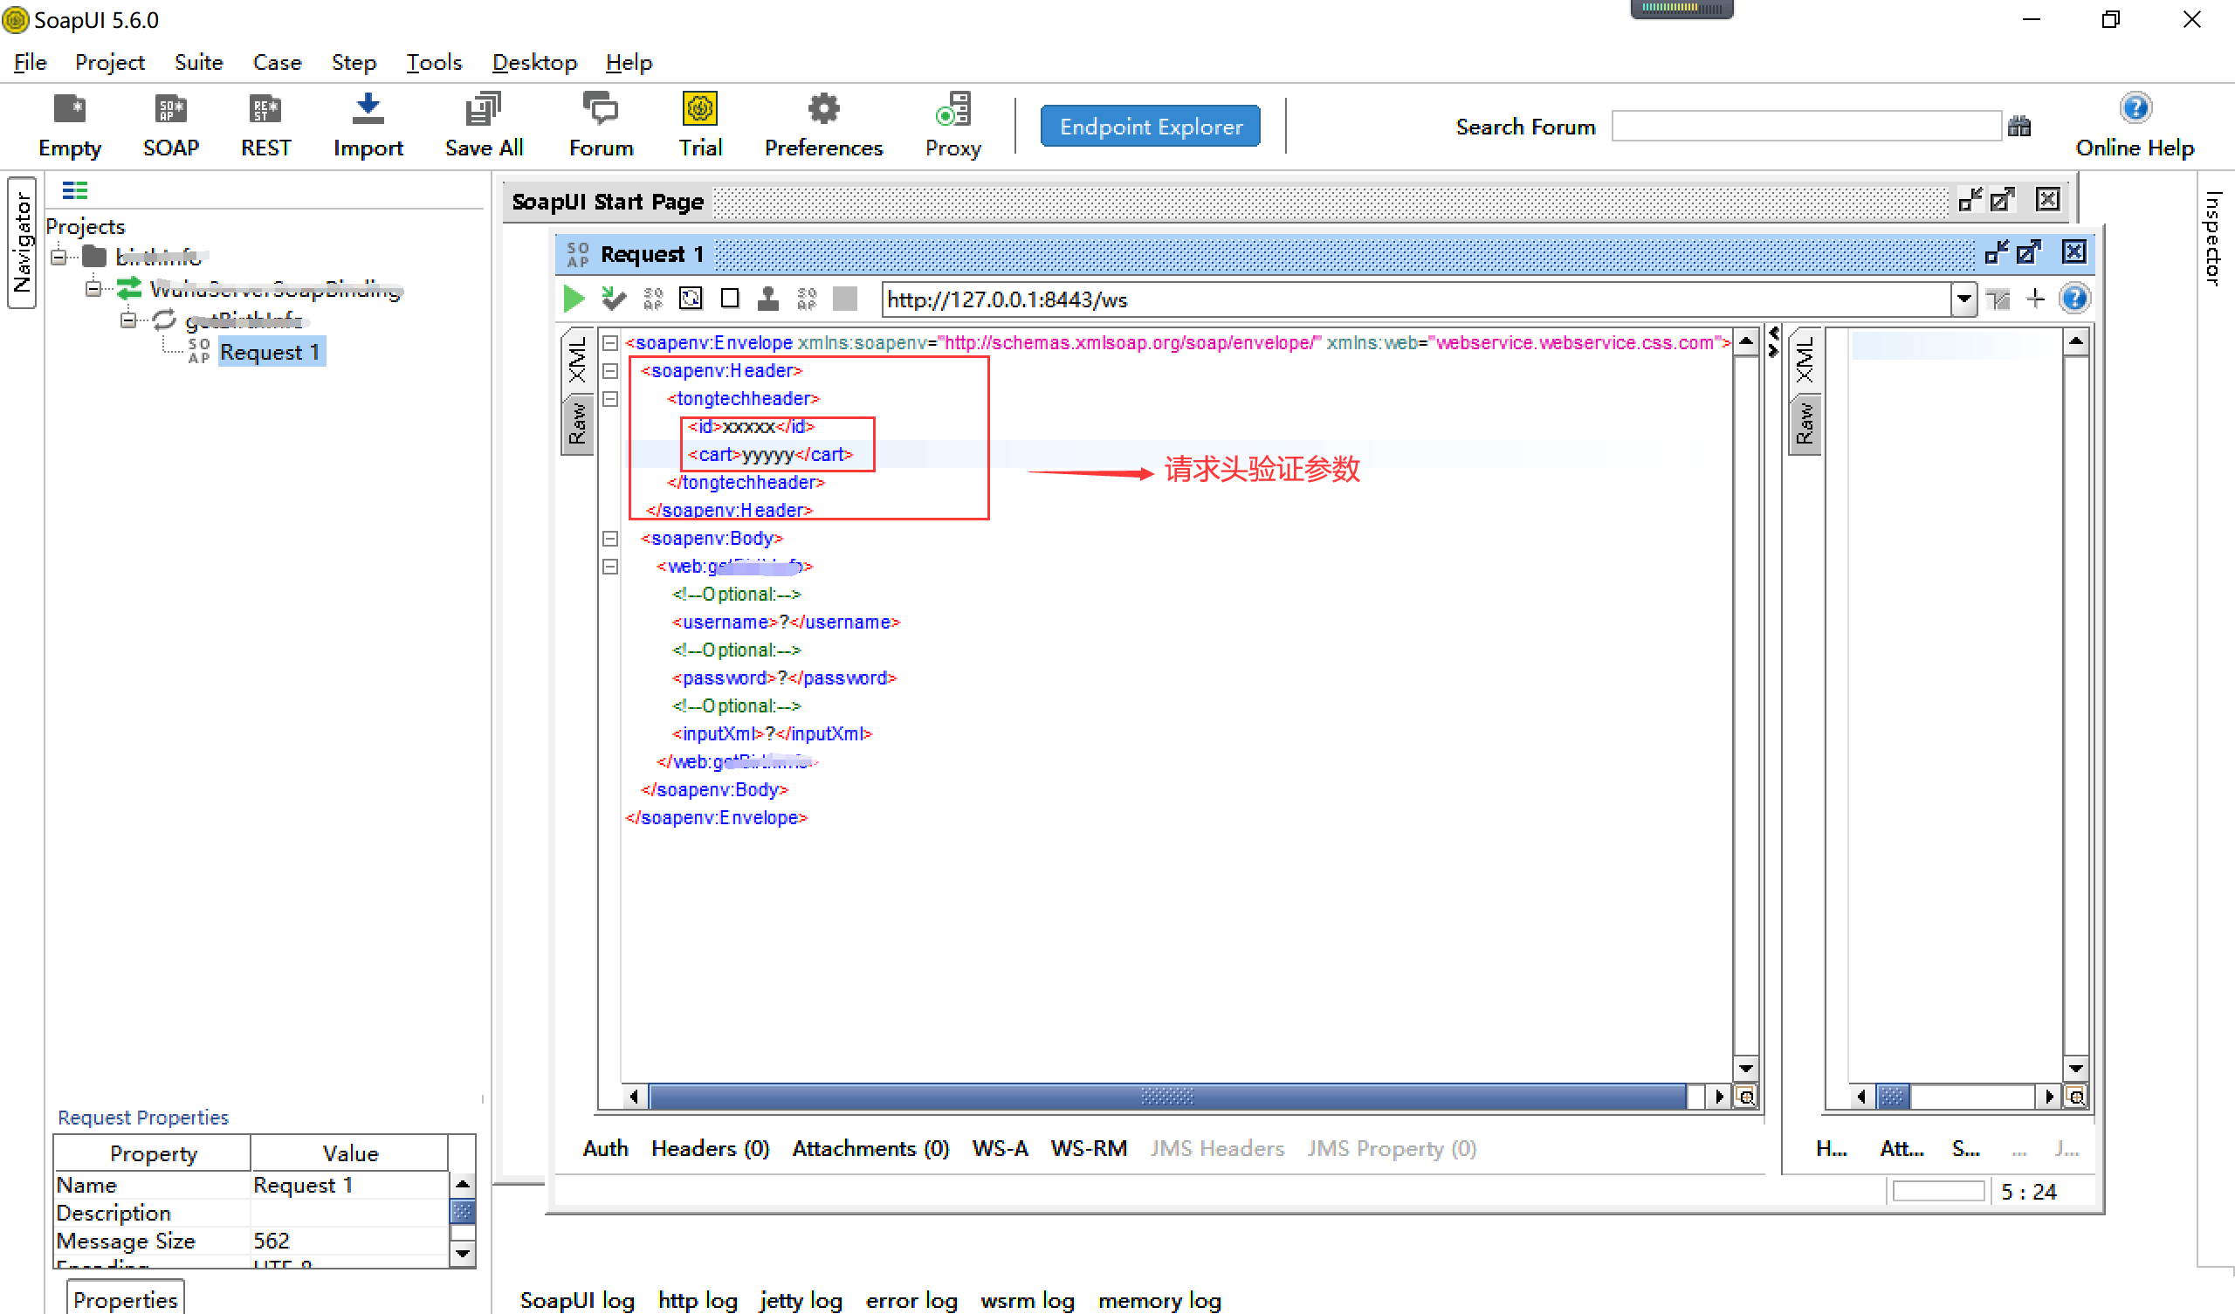Open the WS-A tab

(x=1000, y=1148)
